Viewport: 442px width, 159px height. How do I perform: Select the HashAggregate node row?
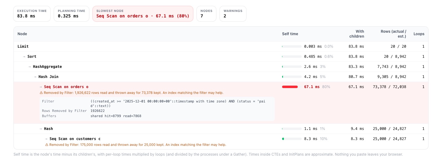point(221,67)
